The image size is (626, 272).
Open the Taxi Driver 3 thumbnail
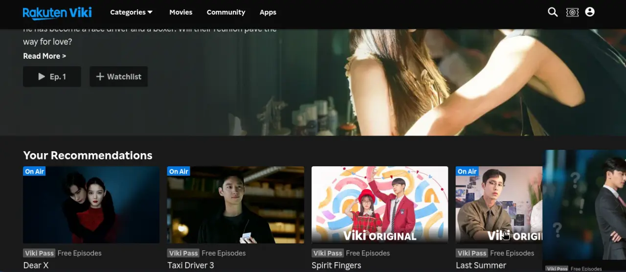pos(236,205)
